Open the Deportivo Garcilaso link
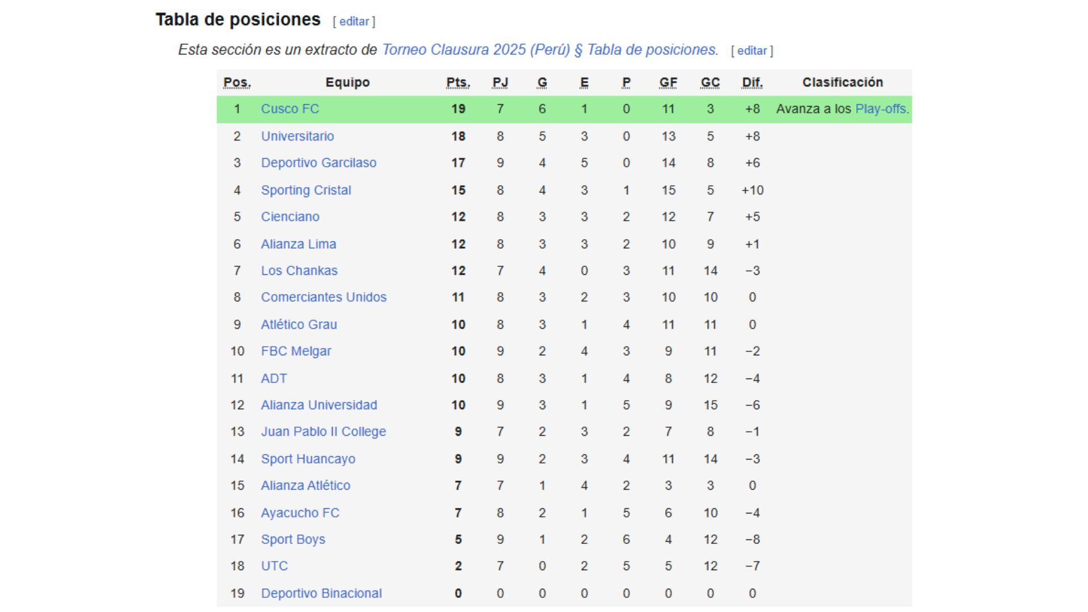 319,163
